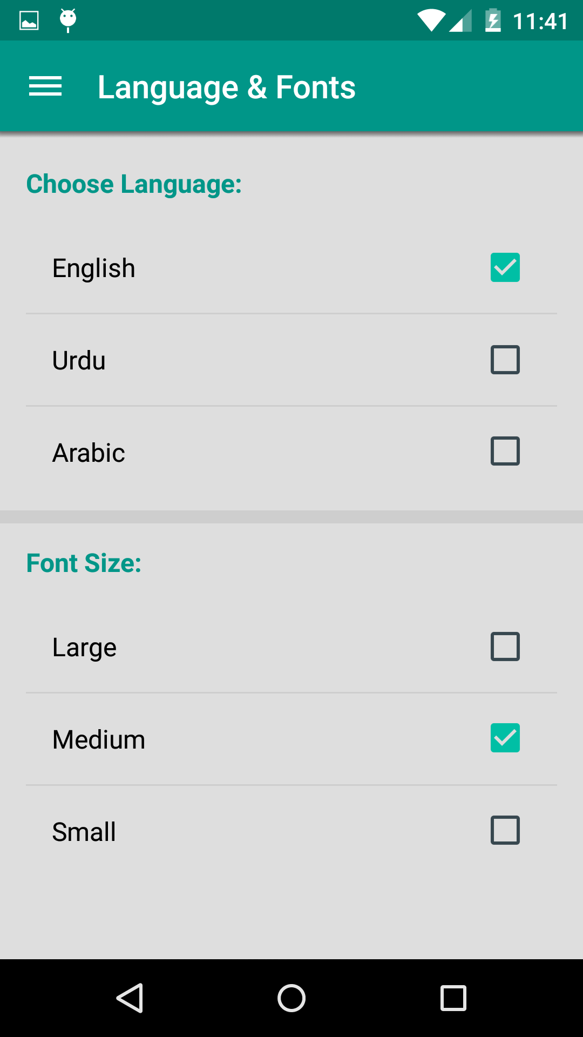This screenshot has height=1037, width=583.
Task: Tap the Small font option label
Action: coord(84,832)
